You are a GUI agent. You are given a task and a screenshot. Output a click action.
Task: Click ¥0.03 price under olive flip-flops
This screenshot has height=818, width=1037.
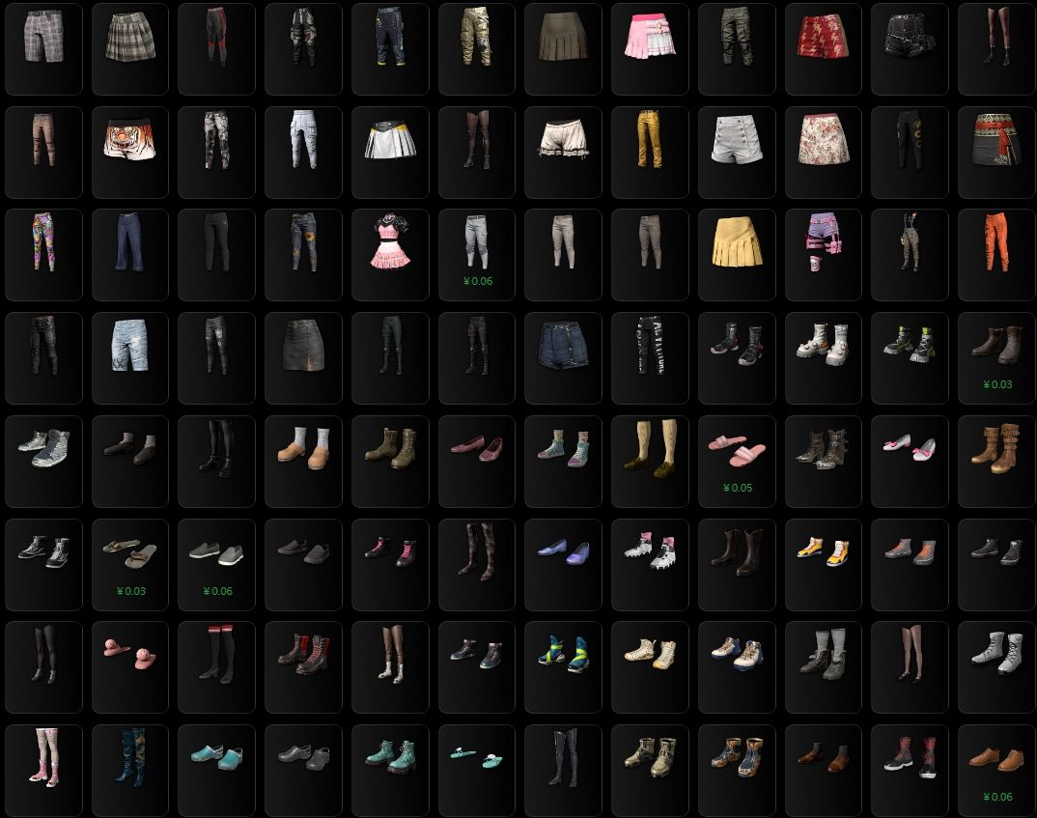(x=131, y=590)
